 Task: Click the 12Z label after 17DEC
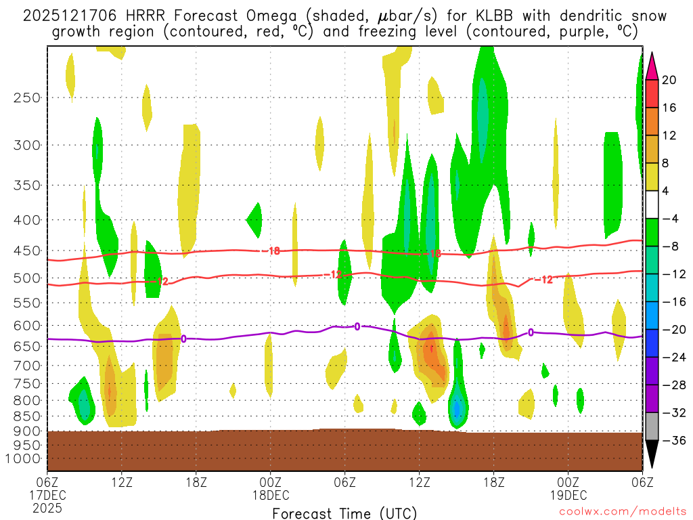[122, 482]
